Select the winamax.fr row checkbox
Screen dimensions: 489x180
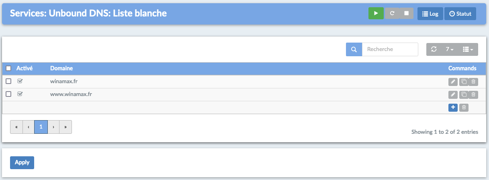click(8, 82)
